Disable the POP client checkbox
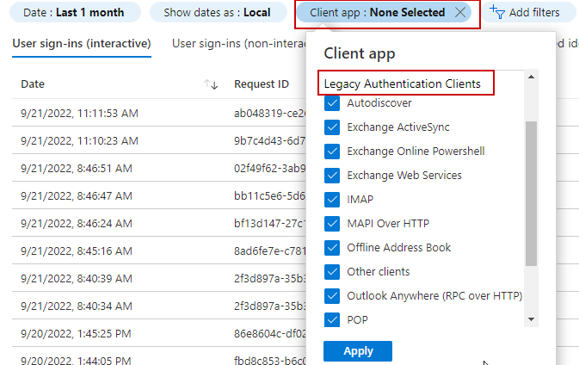579x365 pixels. [x=332, y=320]
